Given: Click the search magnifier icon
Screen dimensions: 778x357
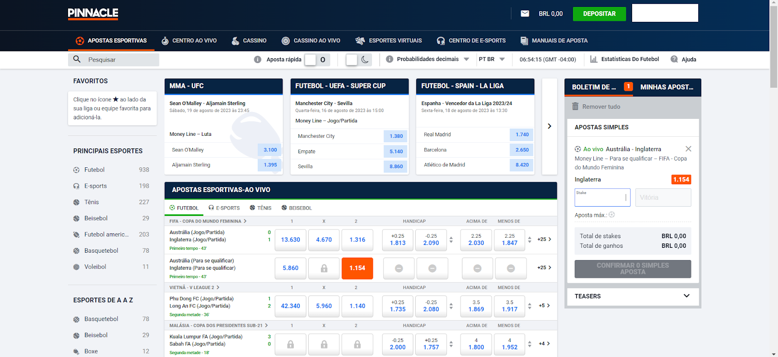Looking at the screenshot, I should 77,59.
